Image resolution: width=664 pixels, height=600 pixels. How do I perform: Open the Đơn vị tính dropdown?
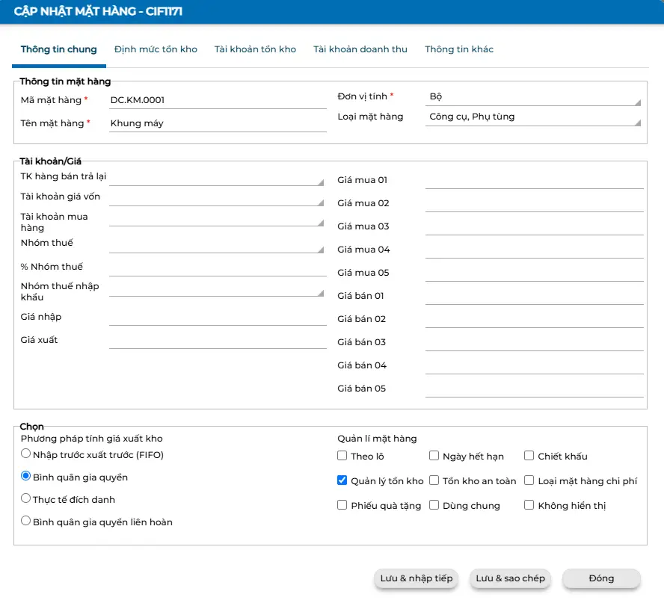533,97
